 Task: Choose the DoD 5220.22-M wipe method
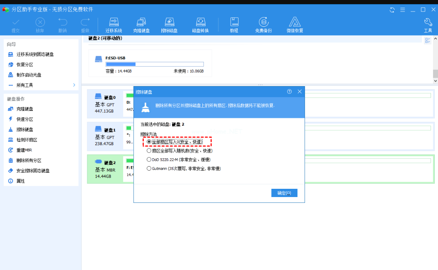[x=149, y=160]
